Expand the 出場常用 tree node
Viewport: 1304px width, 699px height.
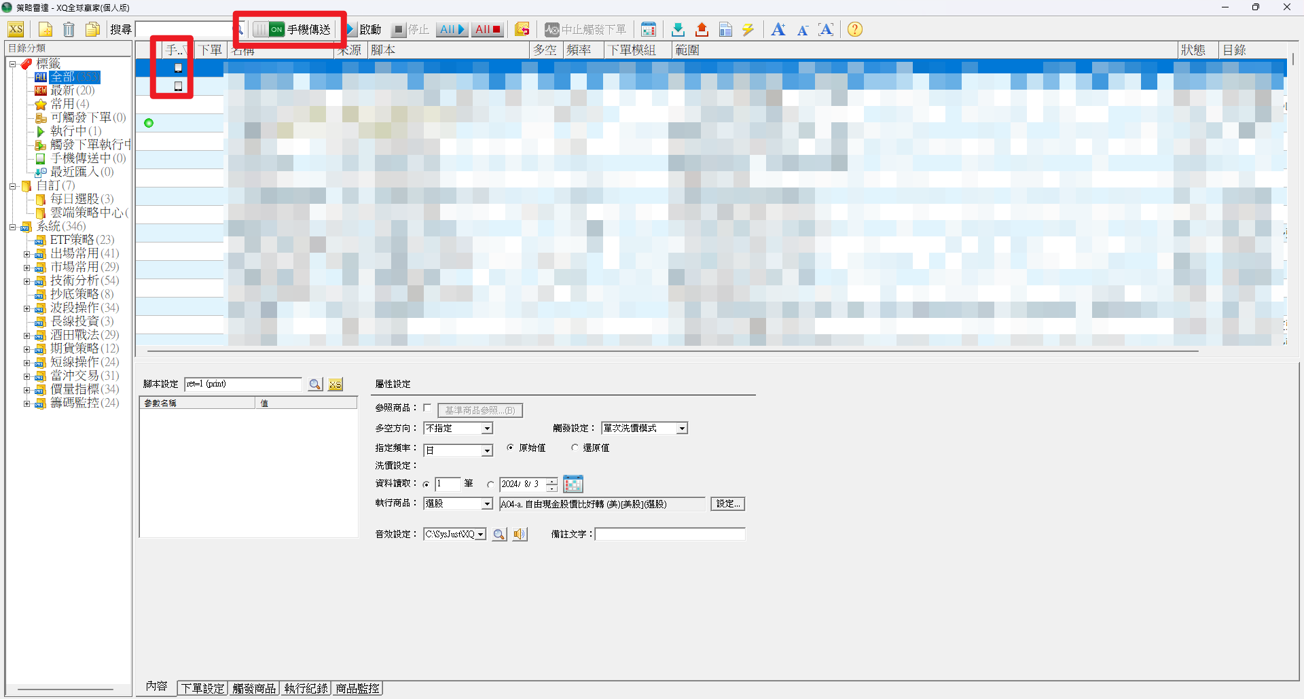(x=26, y=254)
